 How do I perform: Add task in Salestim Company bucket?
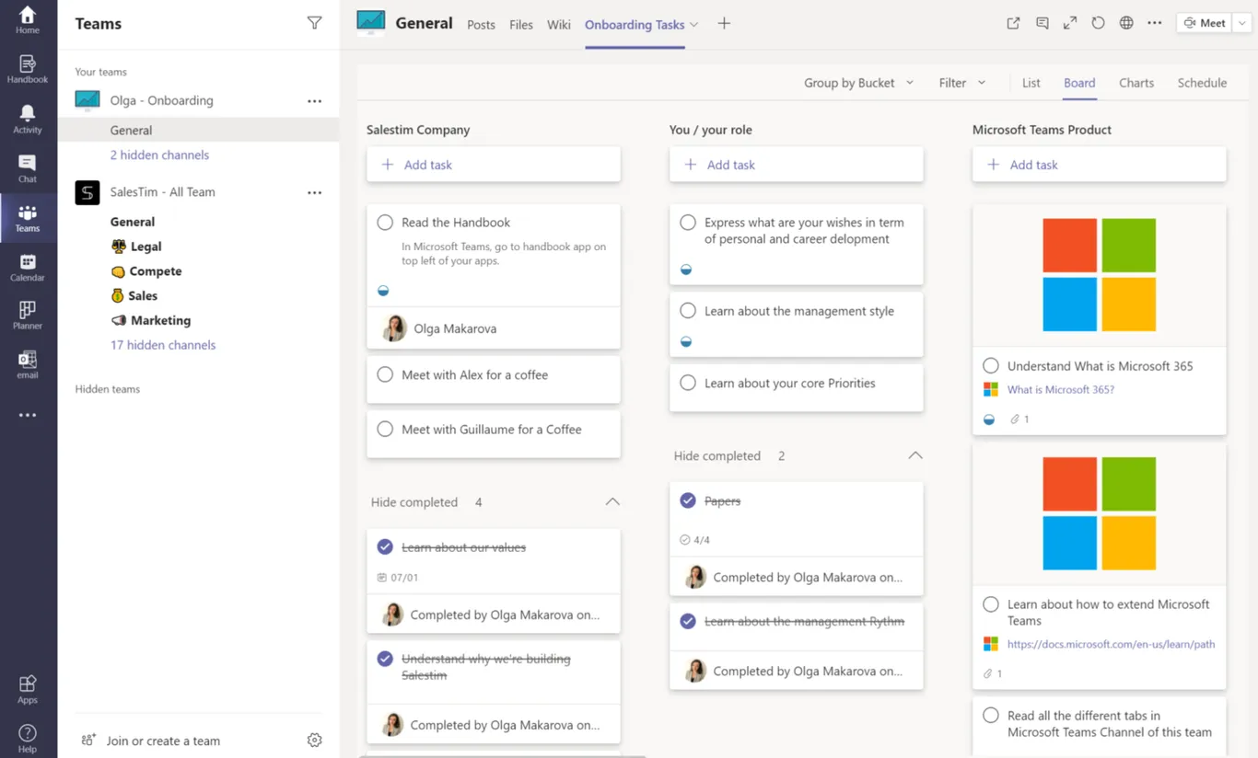(x=494, y=165)
